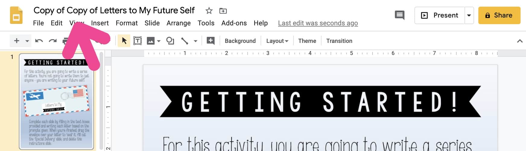Select the text box tool
The image size is (526, 151).
click(138, 41)
